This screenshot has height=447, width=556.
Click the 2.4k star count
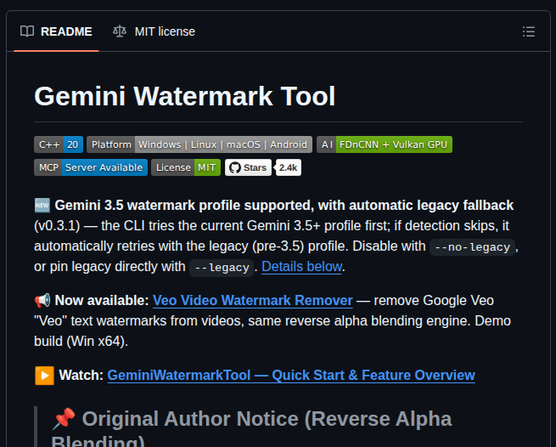pyautogui.click(x=289, y=167)
